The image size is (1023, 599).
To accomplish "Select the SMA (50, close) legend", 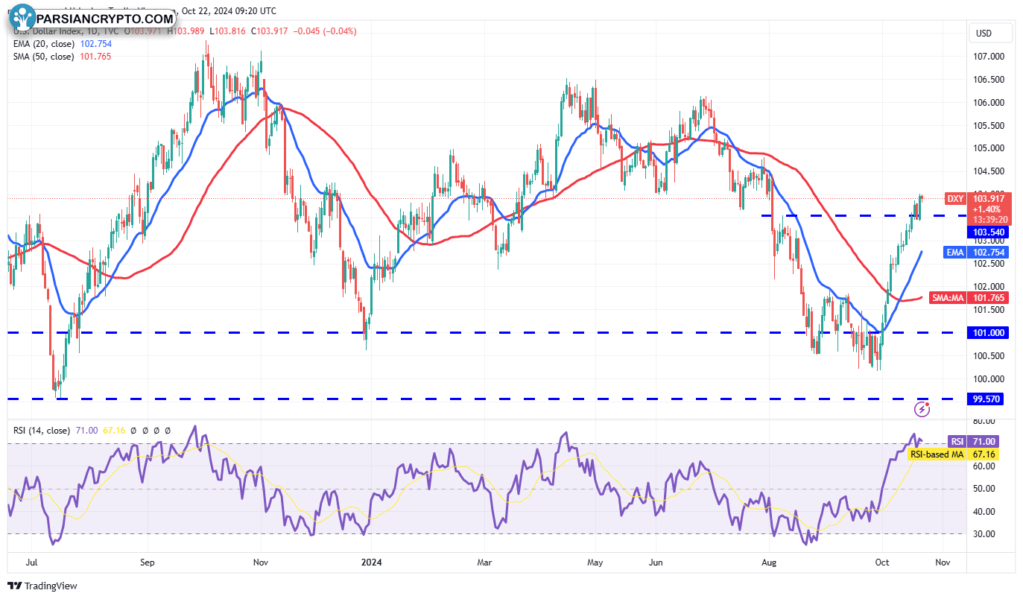I will [x=45, y=57].
